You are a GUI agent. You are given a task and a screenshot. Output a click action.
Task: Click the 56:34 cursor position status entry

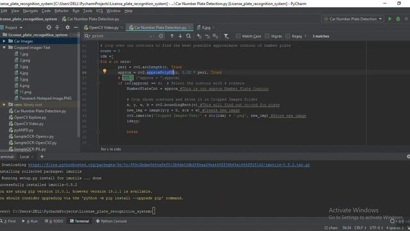[347, 228]
